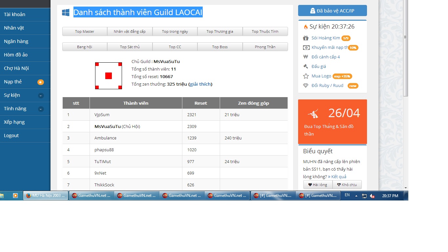The image size is (448, 252).
Task: Open the Top Master ranking tab
Action: (85, 31)
